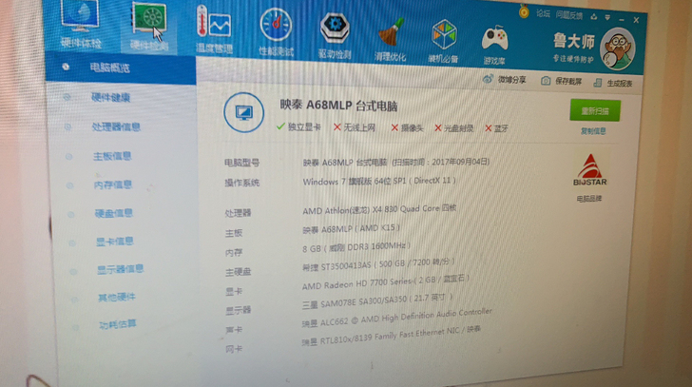The width and height of the screenshot is (692, 387).
Task: Open 温度管理 temperature management
Action: pyautogui.click(x=214, y=30)
